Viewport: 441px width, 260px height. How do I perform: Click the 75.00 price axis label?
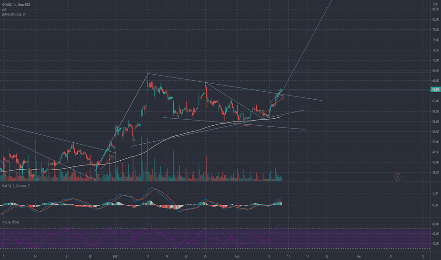[x=436, y=40]
